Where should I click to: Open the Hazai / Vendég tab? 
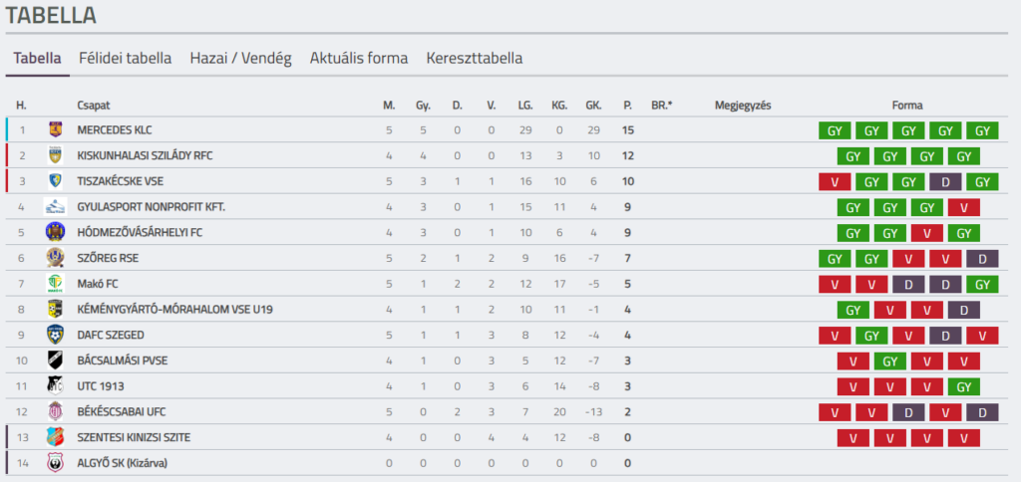[240, 58]
